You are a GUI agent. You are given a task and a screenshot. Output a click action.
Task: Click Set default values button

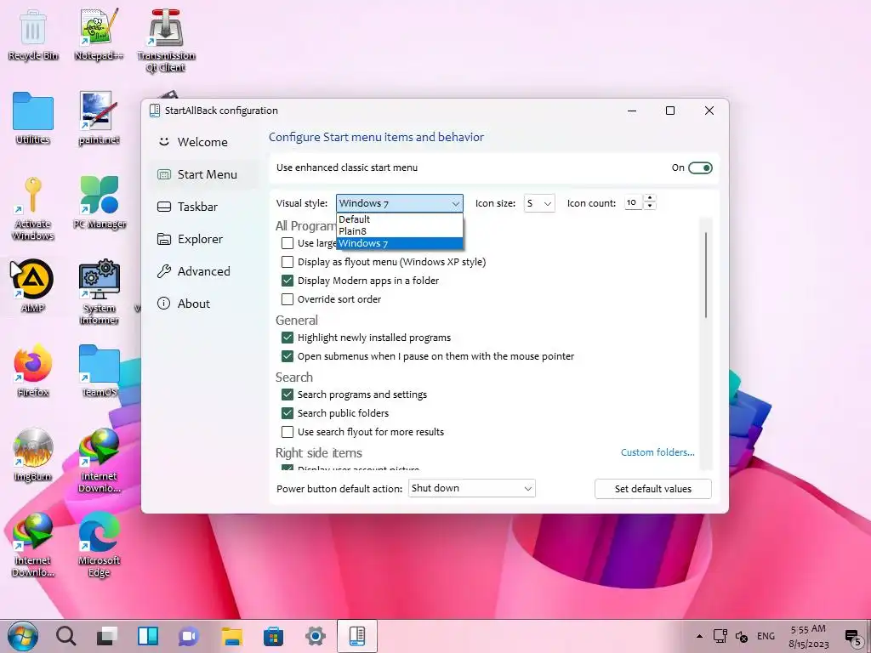coord(652,489)
